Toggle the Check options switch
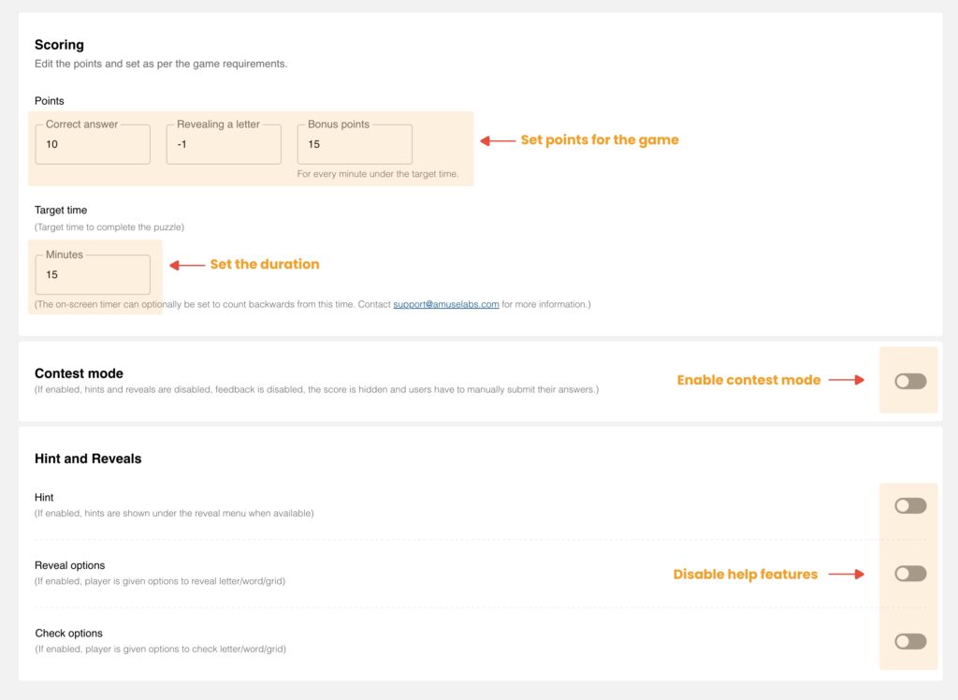This screenshot has height=700, width=958. (910, 641)
